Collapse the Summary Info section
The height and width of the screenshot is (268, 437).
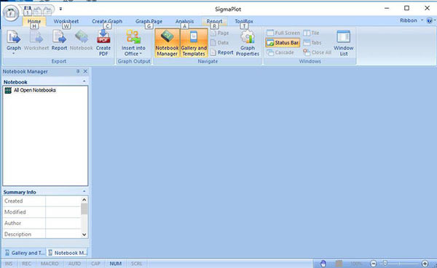point(84,192)
